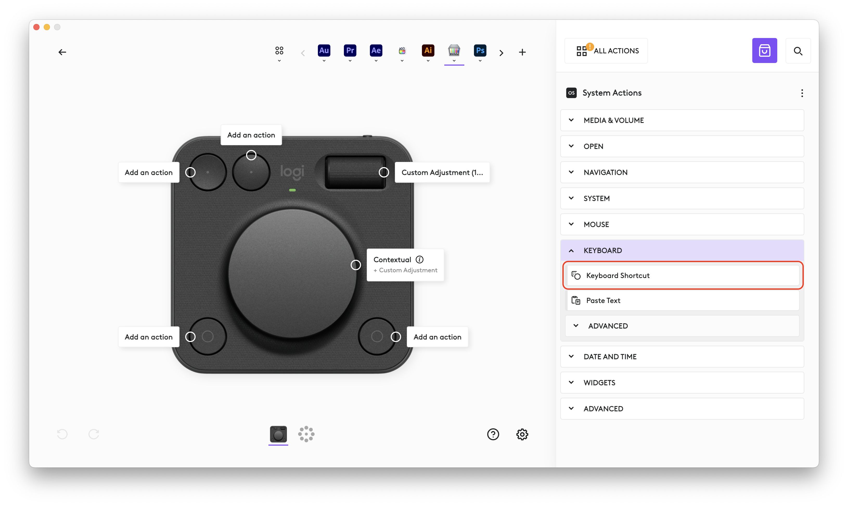
Task: Select the roller hotspot circle
Action: (x=384, y=173)
